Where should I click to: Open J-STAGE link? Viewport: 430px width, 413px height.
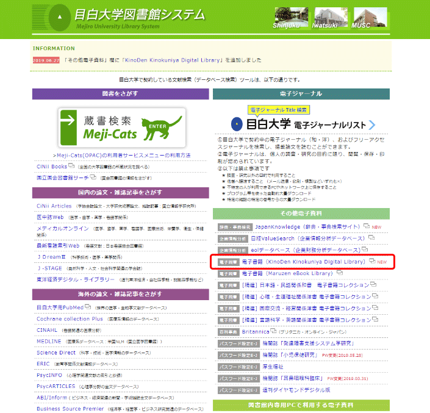(x=49, y=268)
